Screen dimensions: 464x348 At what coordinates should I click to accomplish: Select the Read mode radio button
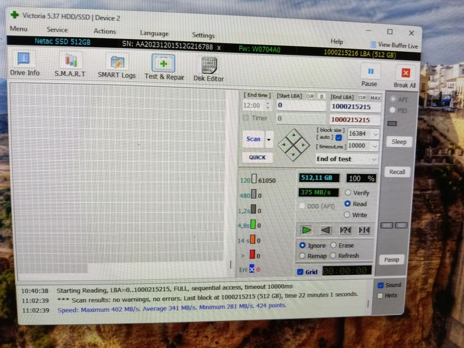click(348, 204)
